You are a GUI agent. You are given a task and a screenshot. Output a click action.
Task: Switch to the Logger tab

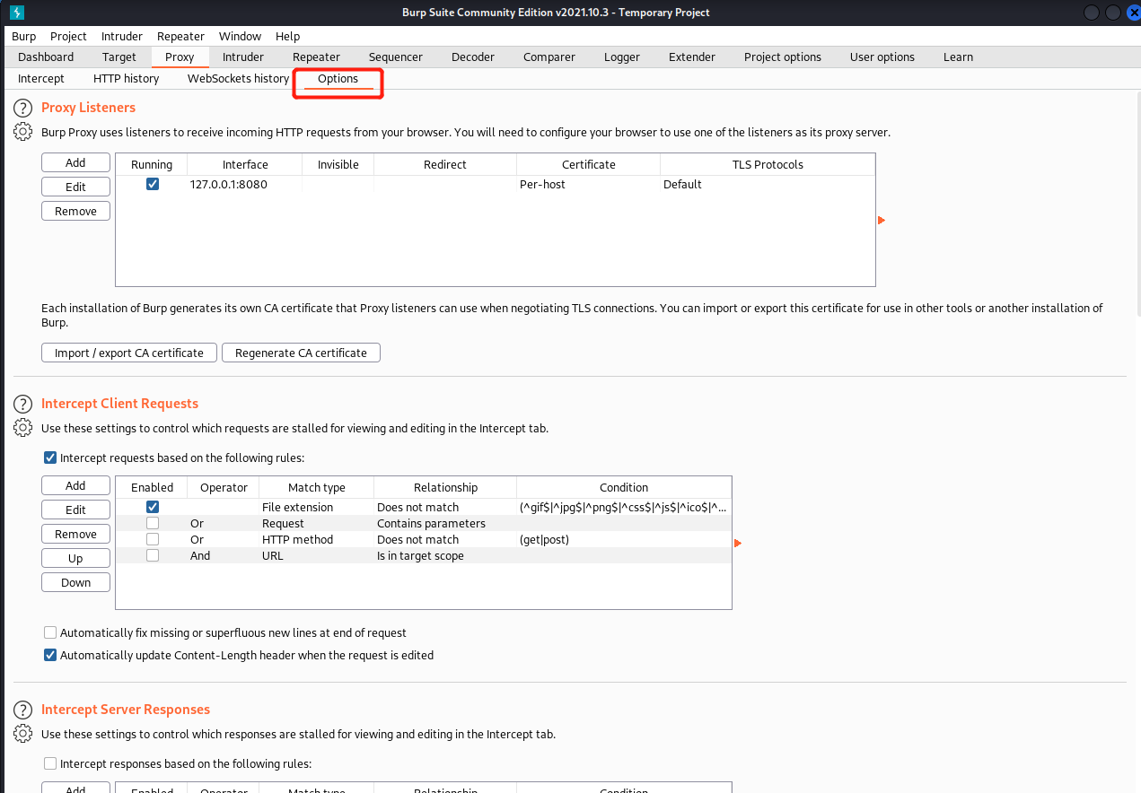(622, 57)
